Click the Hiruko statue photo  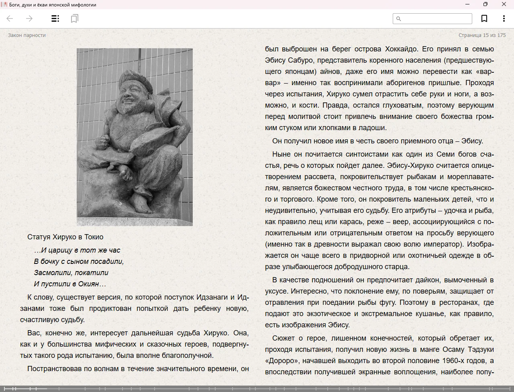tap(135, 137)
